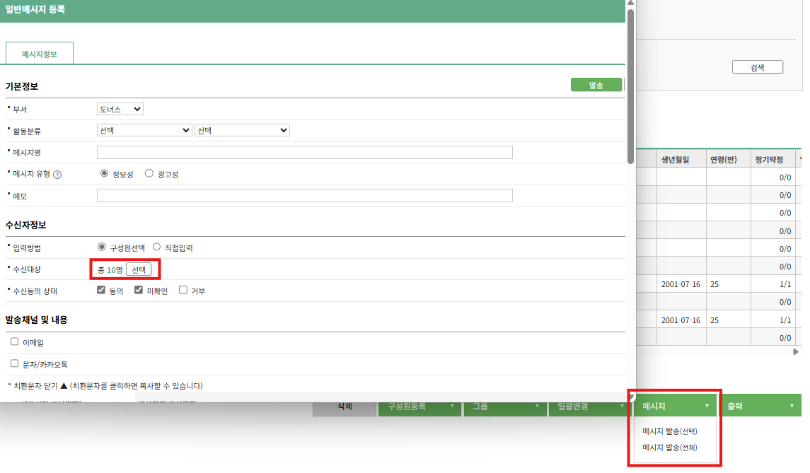The height and width of the screenshot is (473, 810).
Task: Enable the 문자/카카오톡 channel checkbox
Action: pos(14,363)
